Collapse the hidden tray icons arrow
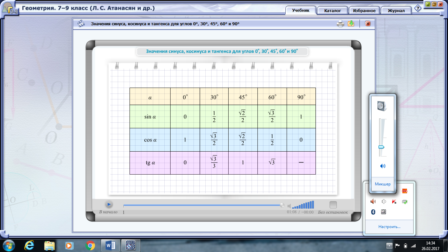Viewport: 448px width, 252px height. [x=389, y=245]
